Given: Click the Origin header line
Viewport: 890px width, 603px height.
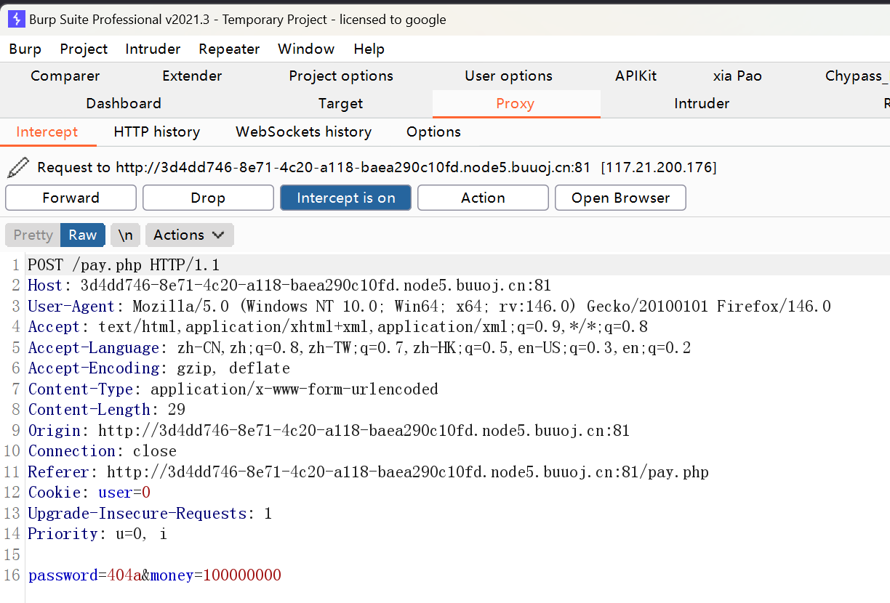Looking at the screenshot, I should (329, 430).
